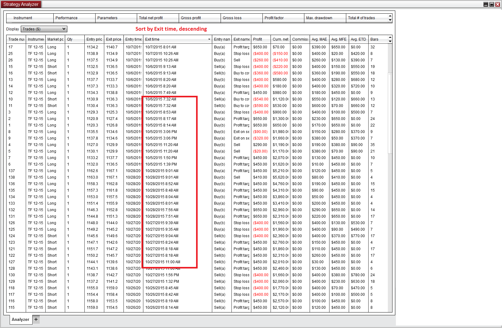Sort trades by Avg. MFE column
The width and height of the screenshot is (502, 328).
click(x=339, y=39)
